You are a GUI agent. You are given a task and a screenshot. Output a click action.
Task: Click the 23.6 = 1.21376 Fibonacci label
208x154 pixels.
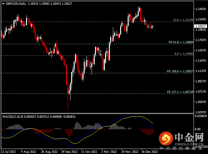pyautogui.click(x=183, y=20)
